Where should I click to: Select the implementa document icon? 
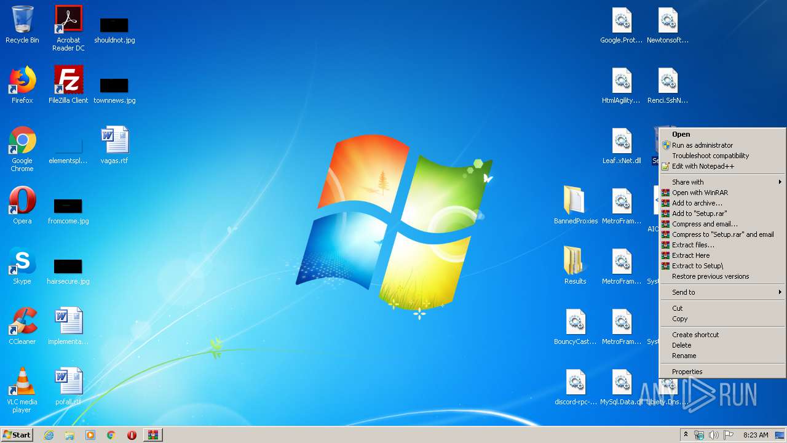tap(68, 326)
